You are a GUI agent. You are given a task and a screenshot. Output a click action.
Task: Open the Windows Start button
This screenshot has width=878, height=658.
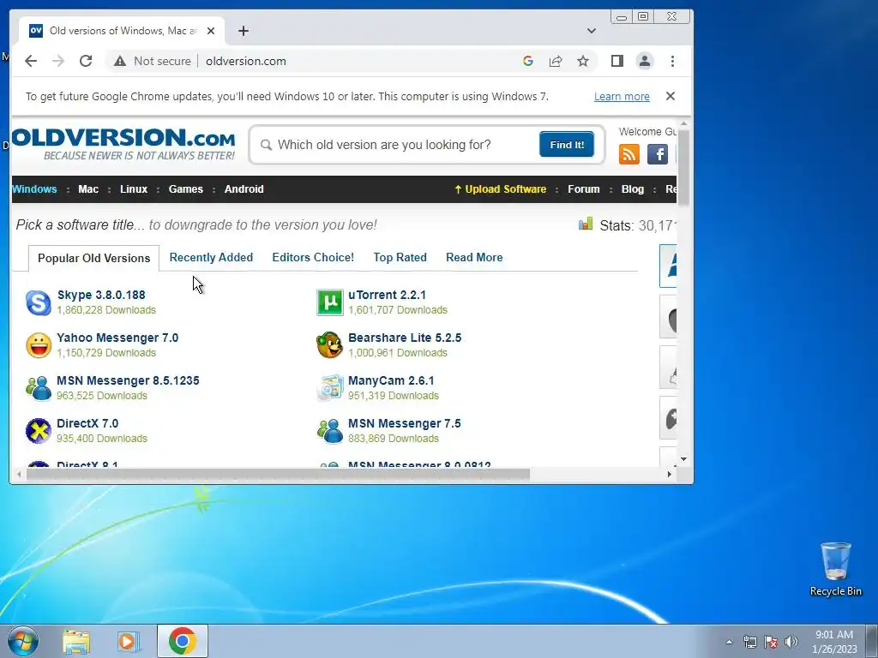click(x=22, y=641)
